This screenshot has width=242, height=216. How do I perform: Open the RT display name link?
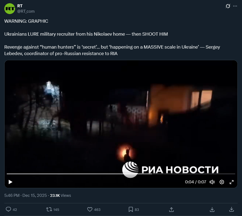tap(20, 6)
